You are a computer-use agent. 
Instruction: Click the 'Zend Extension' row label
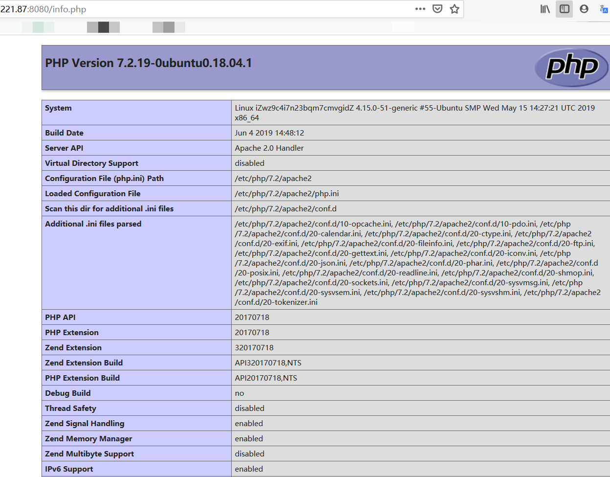click(73, 348)
